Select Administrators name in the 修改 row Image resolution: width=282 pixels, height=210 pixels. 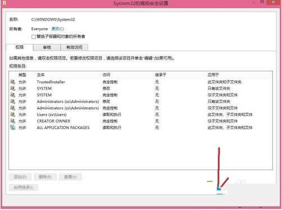[x=68, y=102]
